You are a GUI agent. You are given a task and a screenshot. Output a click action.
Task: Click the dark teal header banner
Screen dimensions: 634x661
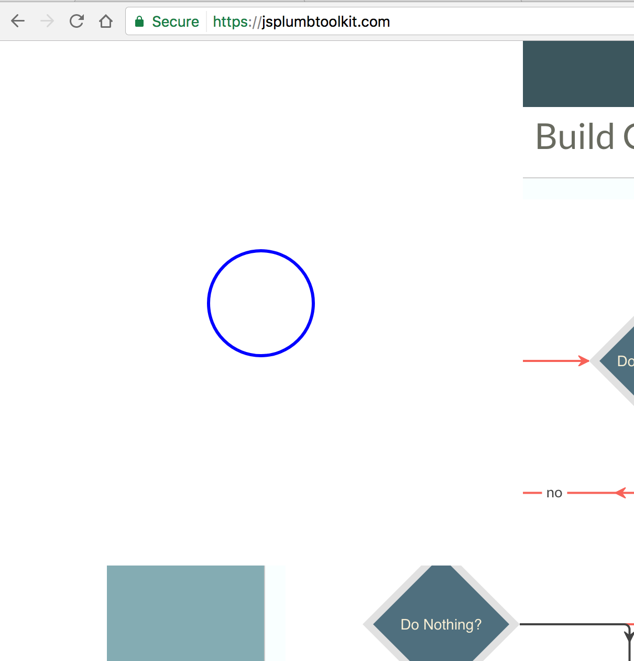578,73
